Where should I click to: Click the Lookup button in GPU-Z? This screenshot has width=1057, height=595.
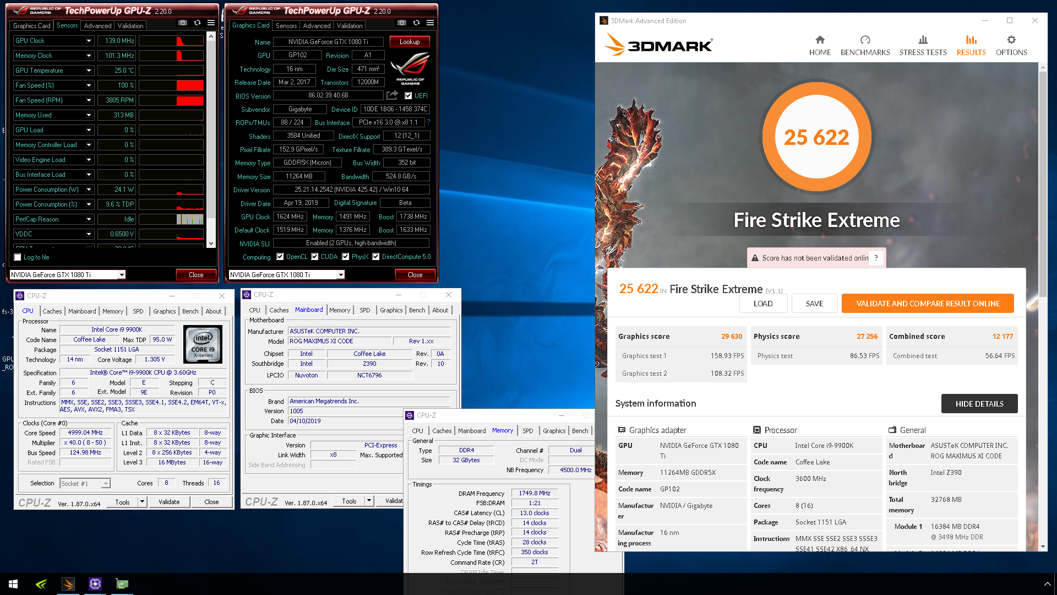[410, 42]
